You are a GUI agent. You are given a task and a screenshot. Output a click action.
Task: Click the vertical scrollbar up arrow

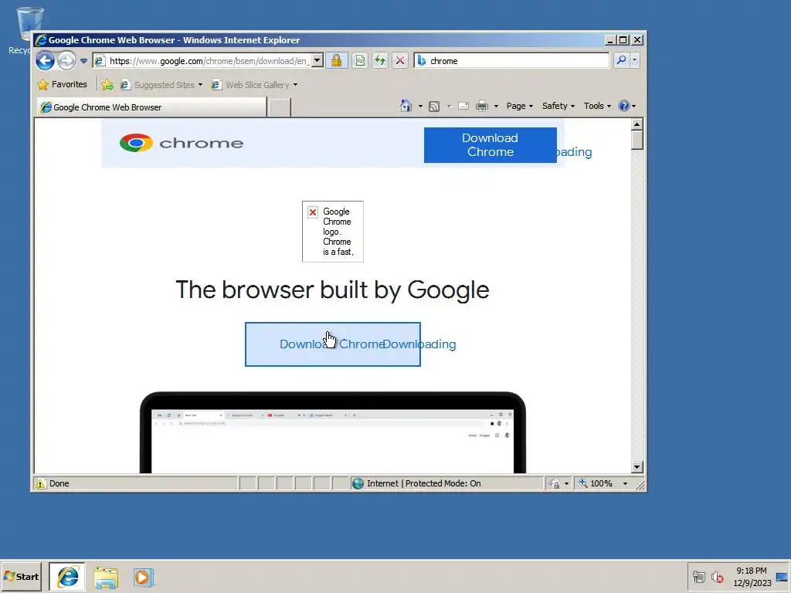click(x=637, y=124)
